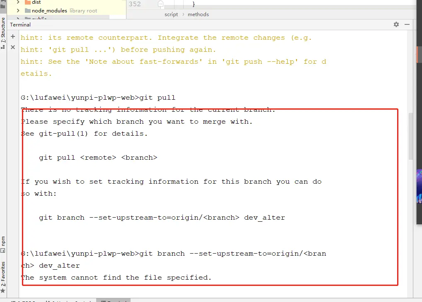The height and width of the screenshot is (302, 422).
Task: Click 'The system cannot find the file' error
Action: tap(116, 278)
